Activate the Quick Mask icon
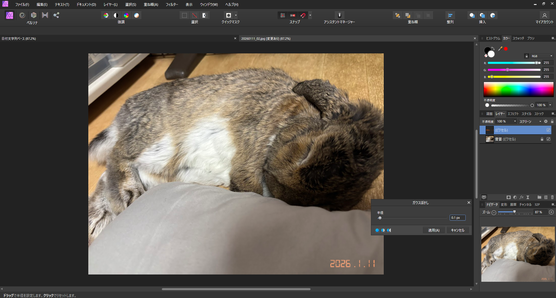Viewport: 556px width, 298px height. [228, 15]
